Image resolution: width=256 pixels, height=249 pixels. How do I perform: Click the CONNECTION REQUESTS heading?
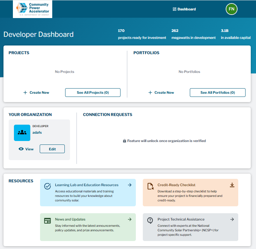(108, 115)
